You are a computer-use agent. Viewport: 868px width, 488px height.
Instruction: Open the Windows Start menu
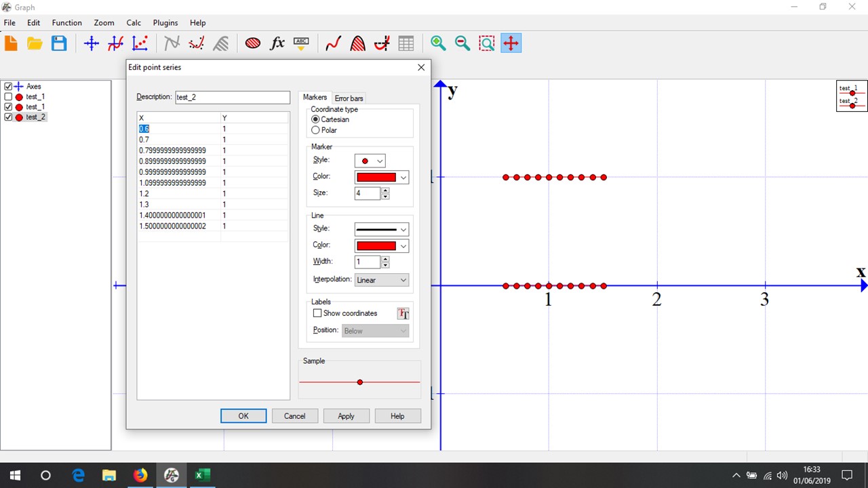click(x=15, y=475)
